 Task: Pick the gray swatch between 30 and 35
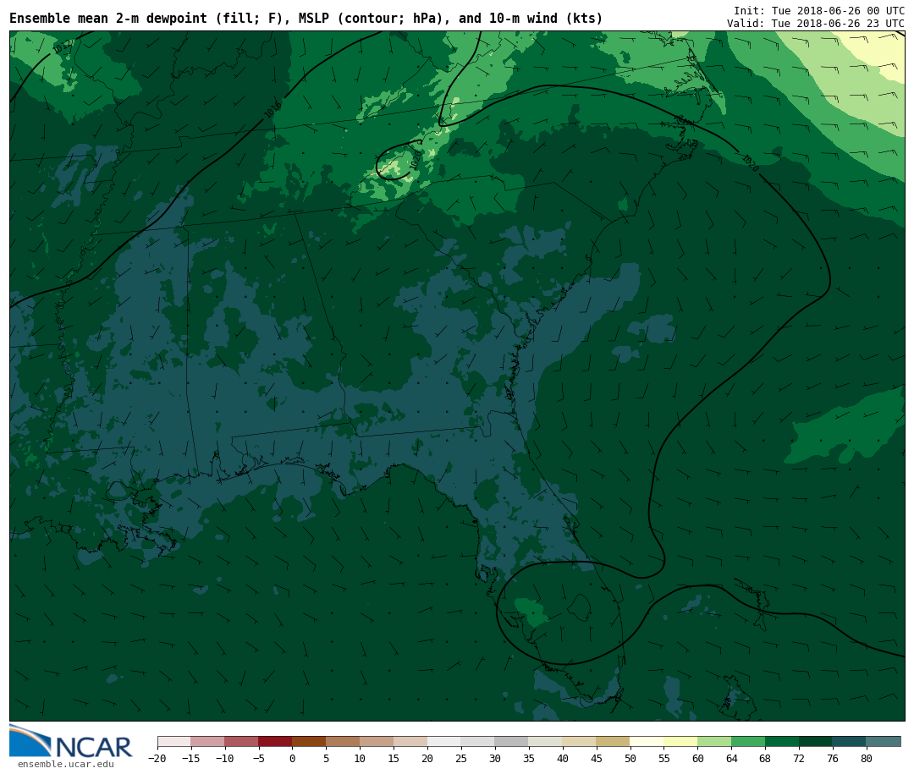[x=511, y=742]
